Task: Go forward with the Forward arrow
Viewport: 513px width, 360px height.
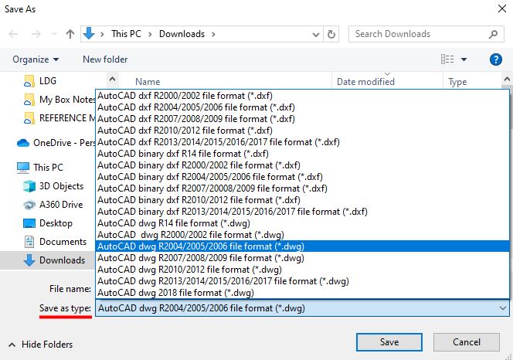Action: click(36, 34)
